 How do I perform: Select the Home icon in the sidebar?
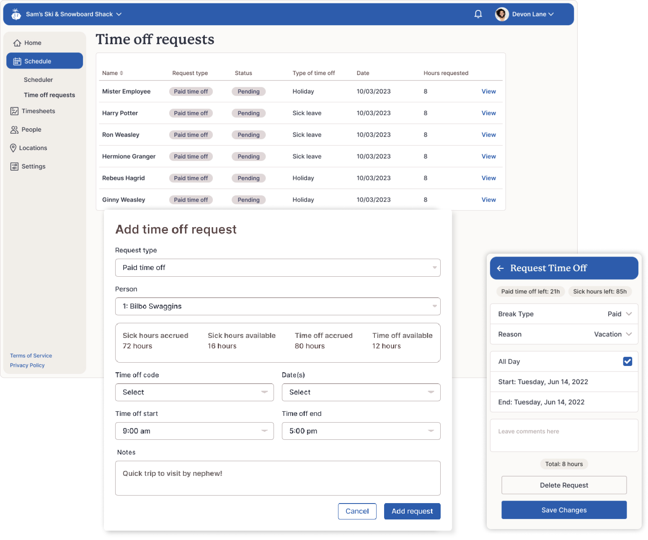click(x=17, y=42)
